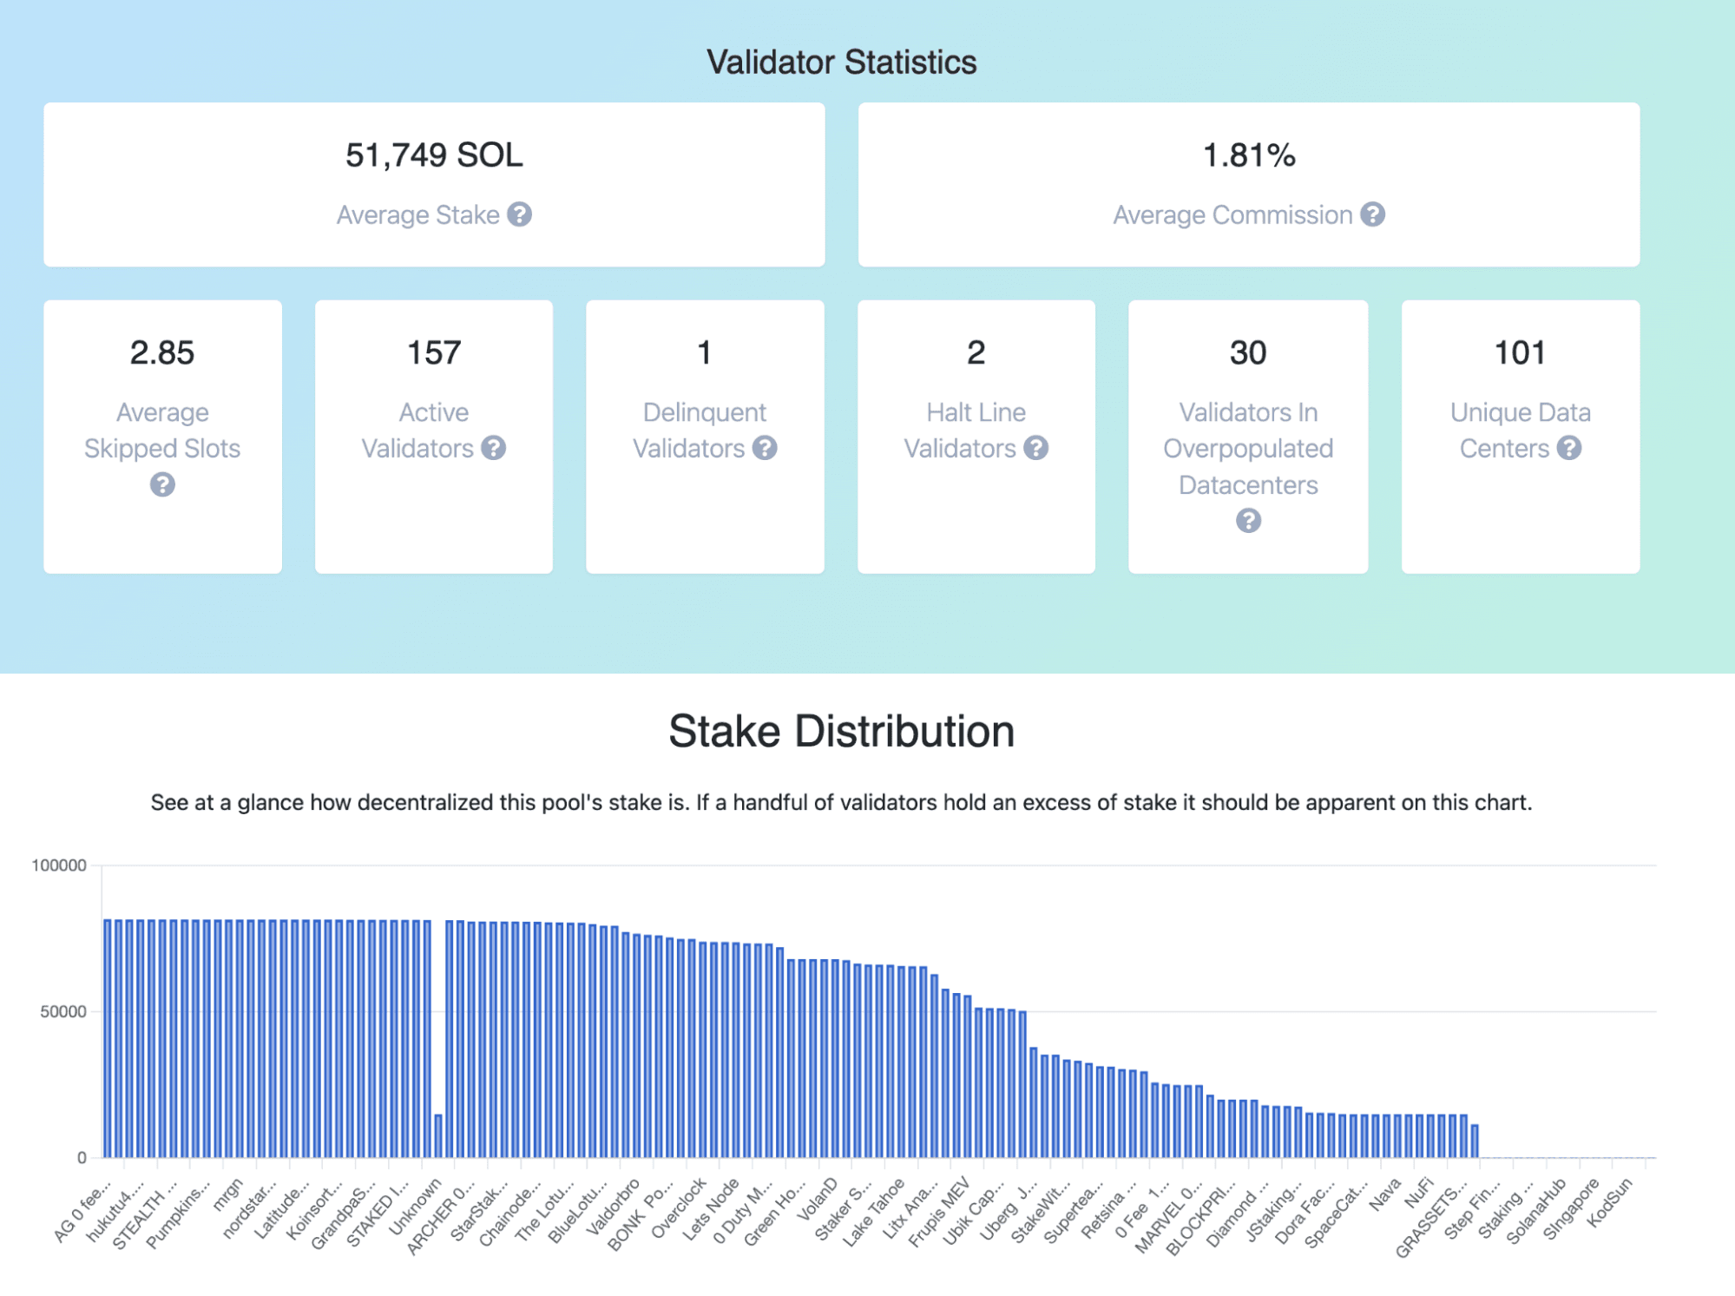
Task: Click the "0 Duty M..." chart axis label
Action: 743,1212
